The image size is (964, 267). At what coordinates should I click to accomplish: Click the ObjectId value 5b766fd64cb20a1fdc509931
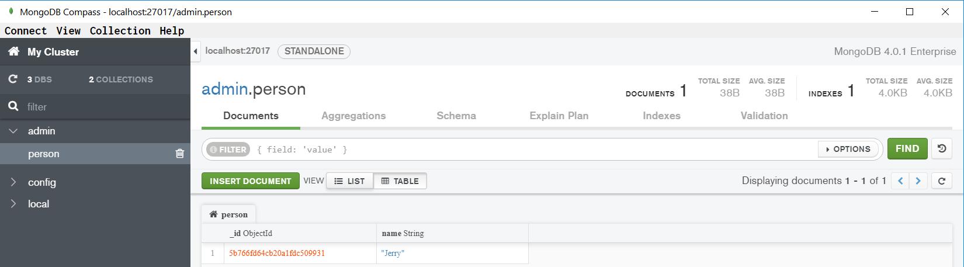click(x=277, y=254)
